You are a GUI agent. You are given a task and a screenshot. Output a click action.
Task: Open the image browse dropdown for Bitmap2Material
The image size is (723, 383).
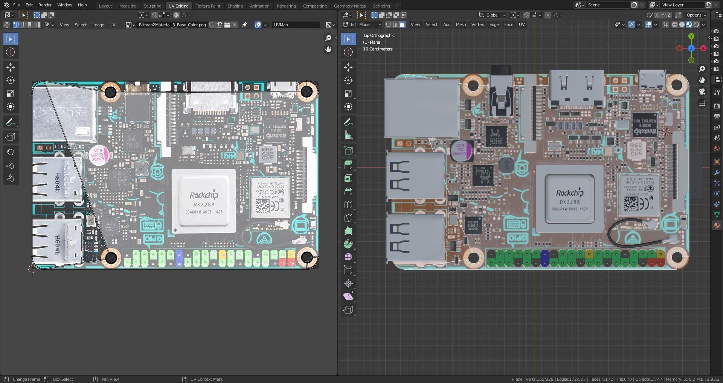(130, 25)
